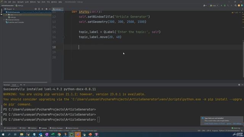Open terminal panel settings gear

[239, 85]
